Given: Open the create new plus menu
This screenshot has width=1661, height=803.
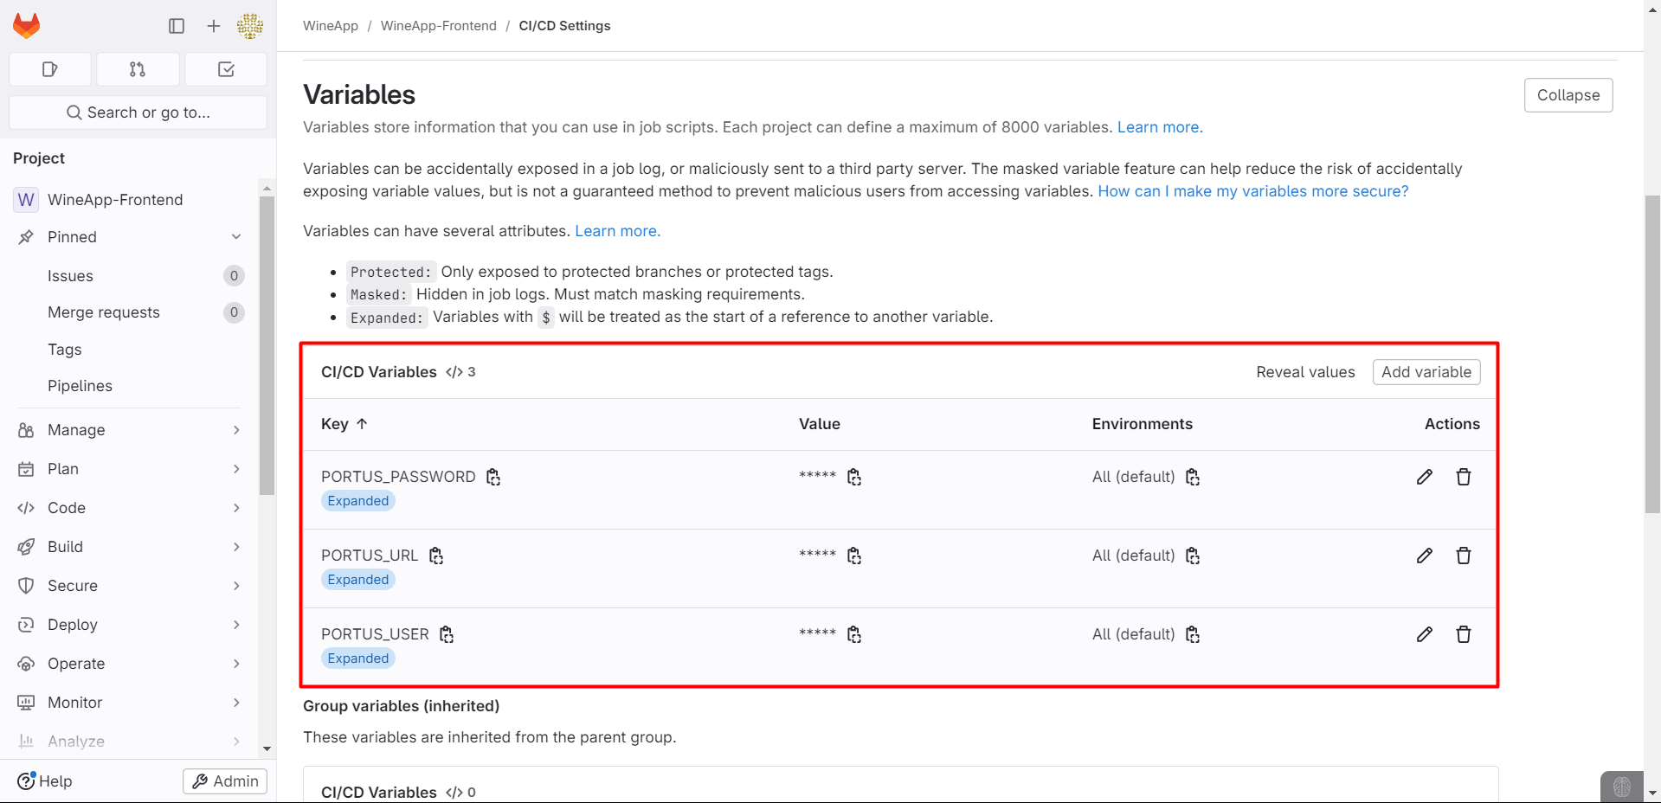Looking at the screenshot, I should point(214,26).
